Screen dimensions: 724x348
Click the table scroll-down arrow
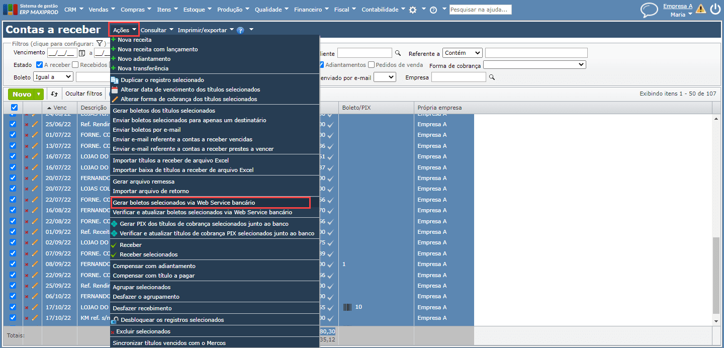pos(716,321)
